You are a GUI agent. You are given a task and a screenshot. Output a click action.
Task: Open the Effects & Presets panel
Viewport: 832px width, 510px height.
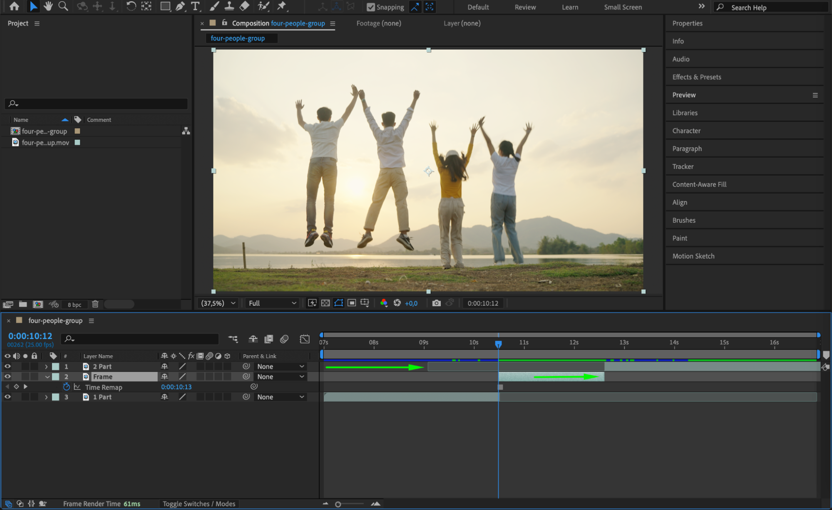(x=696, y=77)
